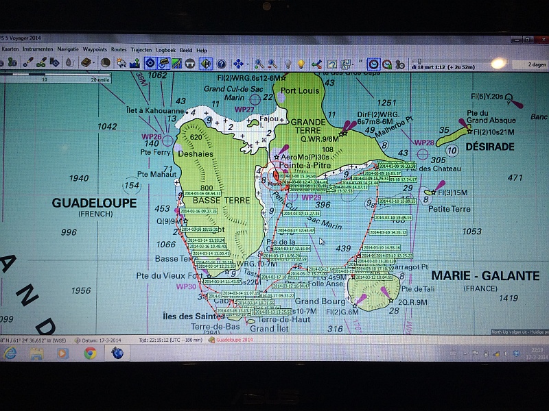Click the zoom out magnifier icon

click(x=272, y=64)
